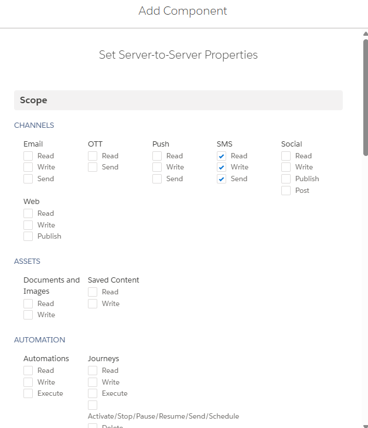Check the Push Send checkbox

(157, 179)
